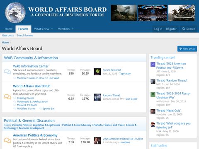
Task: Open trending '2022-2024 Russo-Ukrainian War' thread
Action: coord(173,96)
